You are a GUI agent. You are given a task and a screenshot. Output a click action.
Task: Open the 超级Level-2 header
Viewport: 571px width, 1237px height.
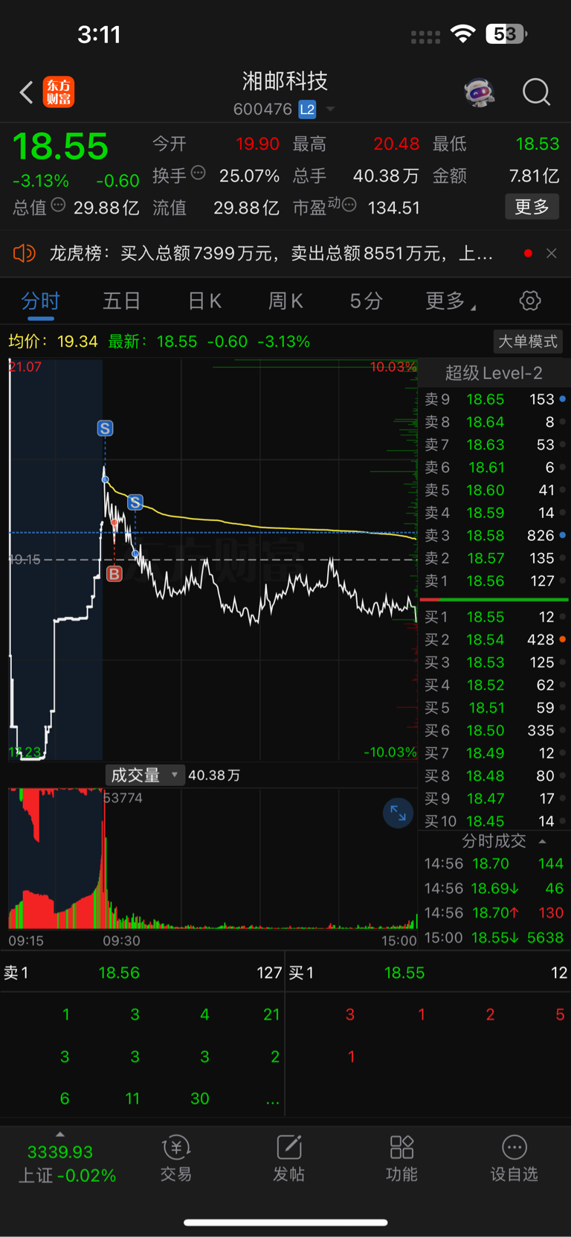click(x=494, y=373)
